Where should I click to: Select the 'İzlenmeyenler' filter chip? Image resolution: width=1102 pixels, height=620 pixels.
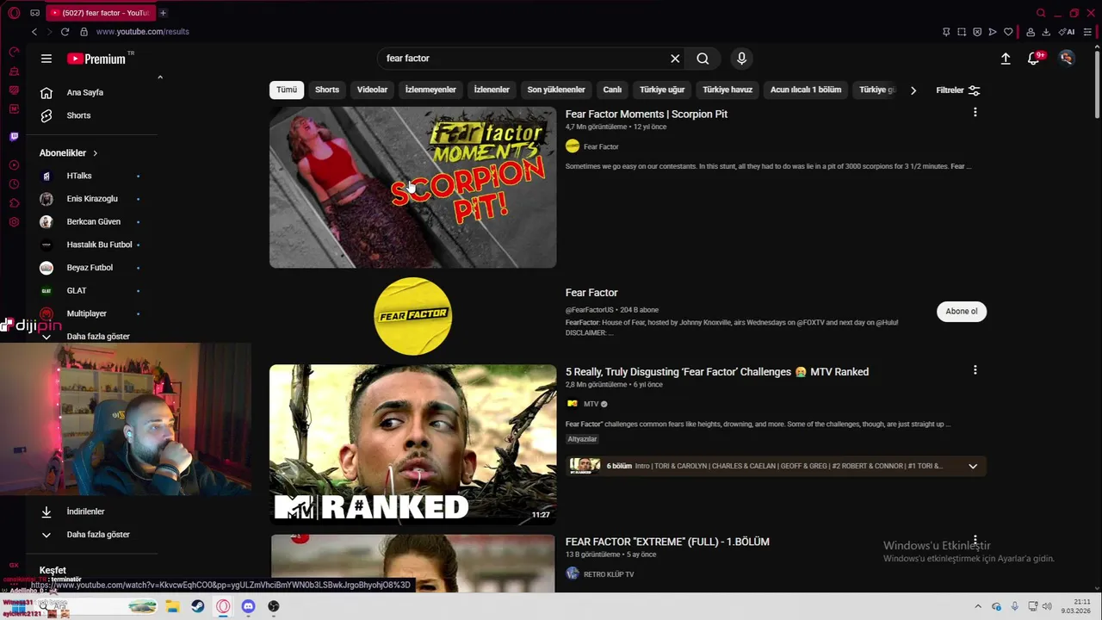tap(430, 90)
